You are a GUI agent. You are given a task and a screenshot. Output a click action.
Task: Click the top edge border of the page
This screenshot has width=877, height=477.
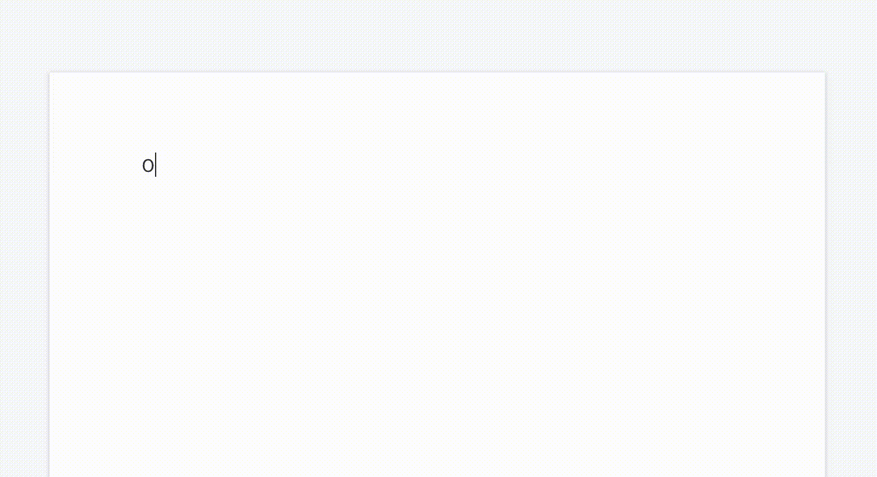(437, 73)
